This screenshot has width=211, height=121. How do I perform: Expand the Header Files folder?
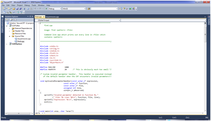point(9,31)
